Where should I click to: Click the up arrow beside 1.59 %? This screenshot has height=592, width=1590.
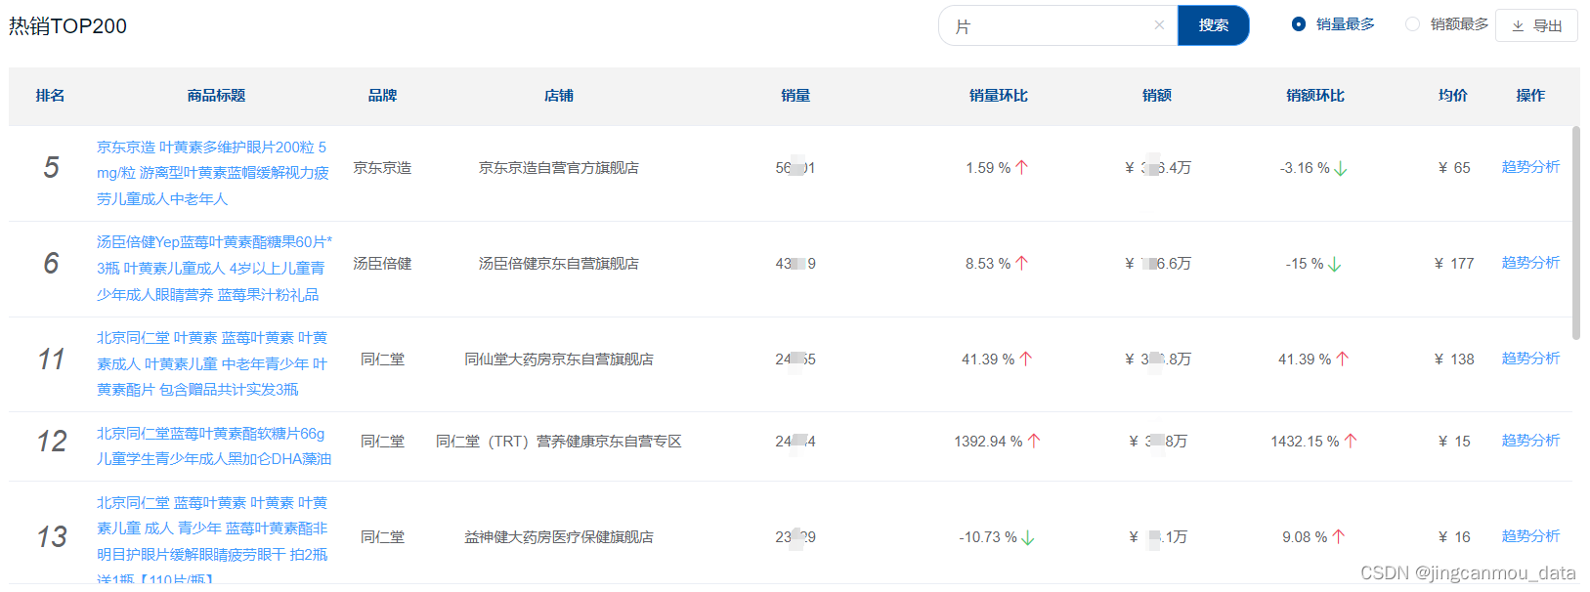pyautogui.click(x=1021, y=167)
